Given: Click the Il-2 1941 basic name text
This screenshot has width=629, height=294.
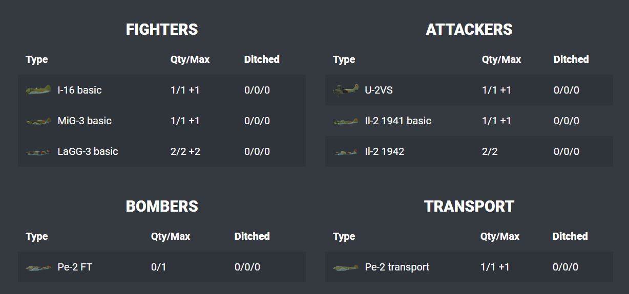Looking at the screenshot, I should click(x=398, y=121).
